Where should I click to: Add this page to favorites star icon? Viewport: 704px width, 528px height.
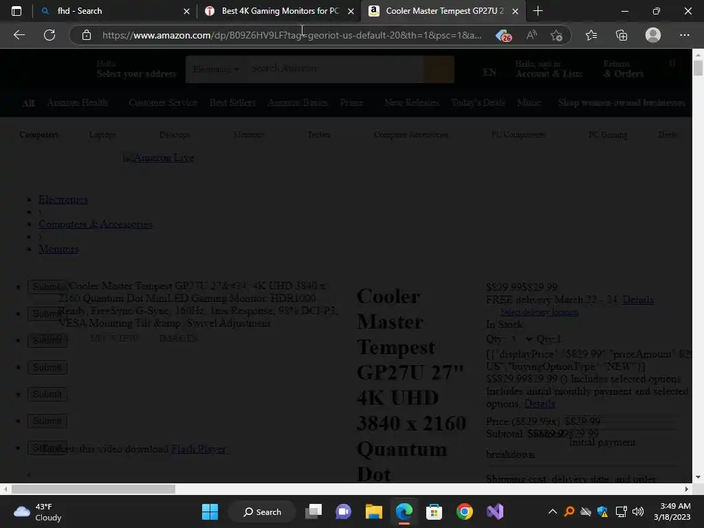(556, 35)
